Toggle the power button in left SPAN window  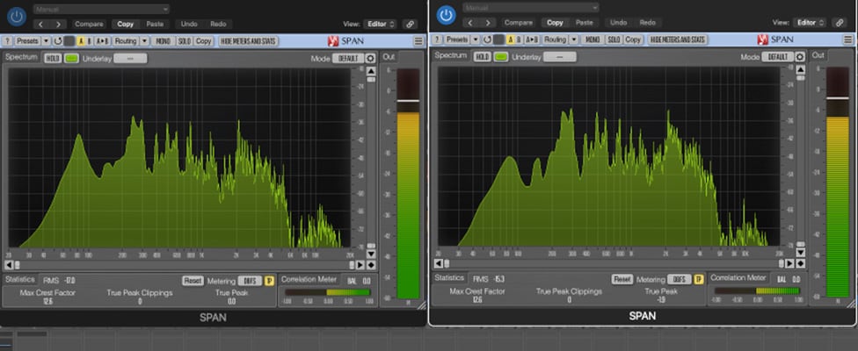17,17
